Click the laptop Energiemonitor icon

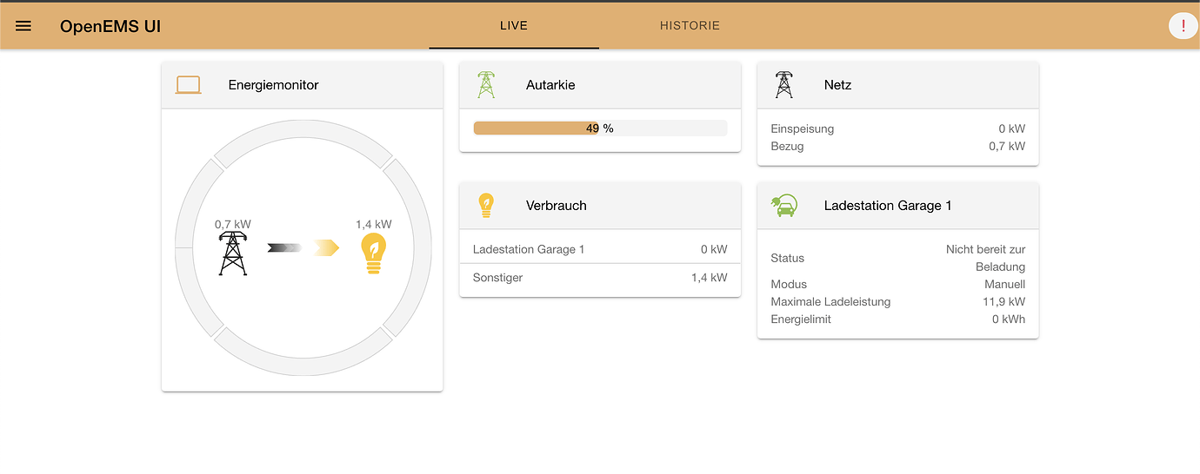[x=188, y=85]
